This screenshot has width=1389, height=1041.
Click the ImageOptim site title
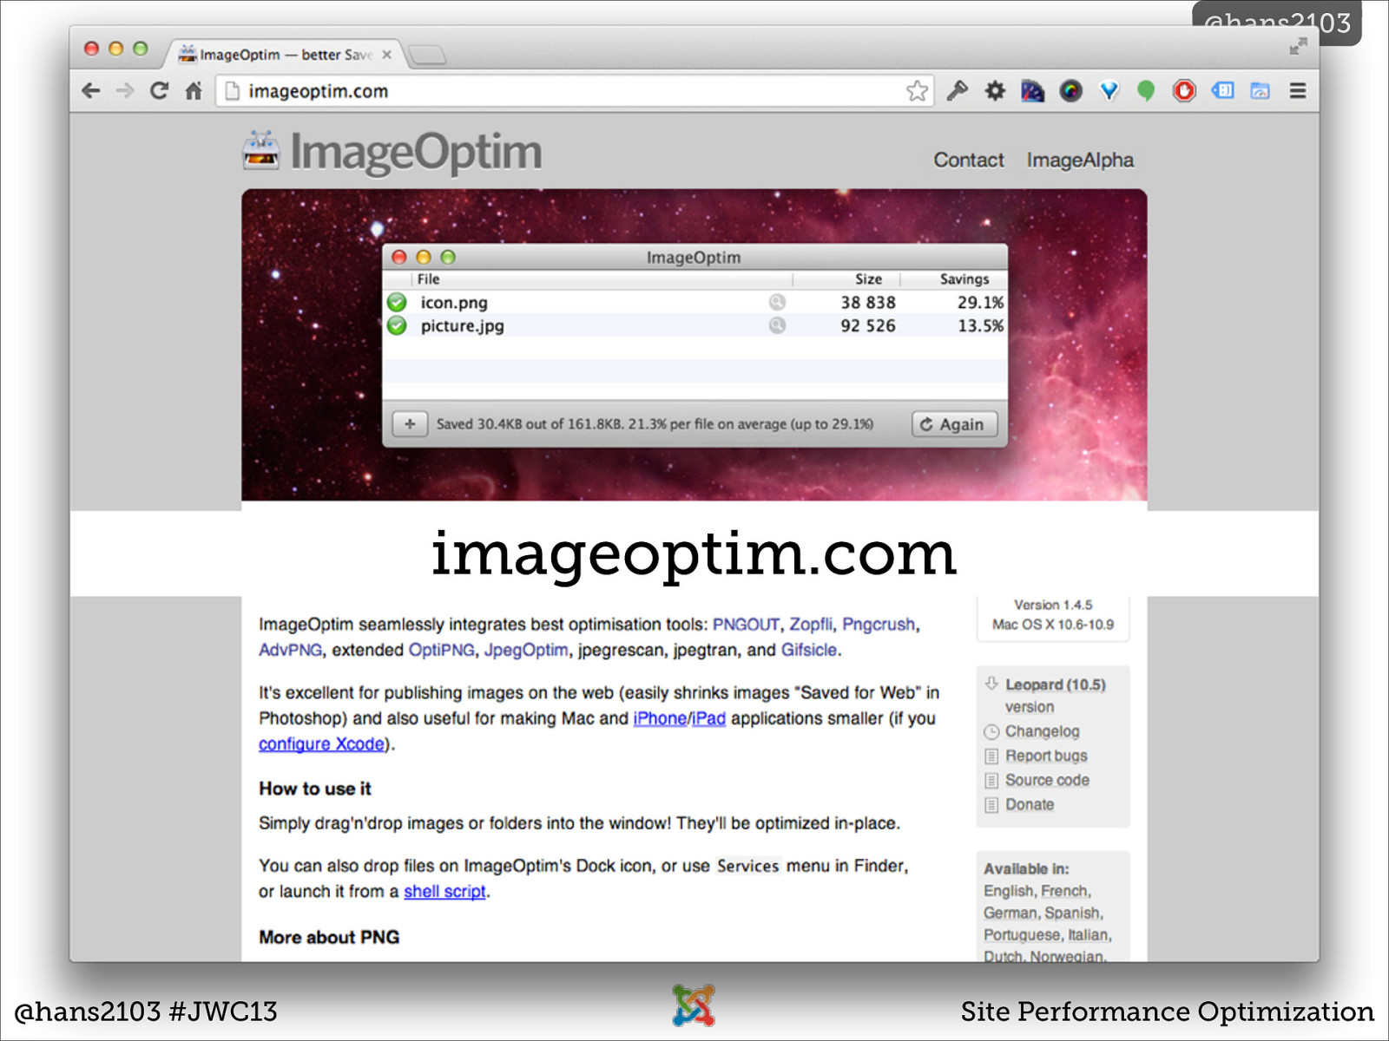416,152
